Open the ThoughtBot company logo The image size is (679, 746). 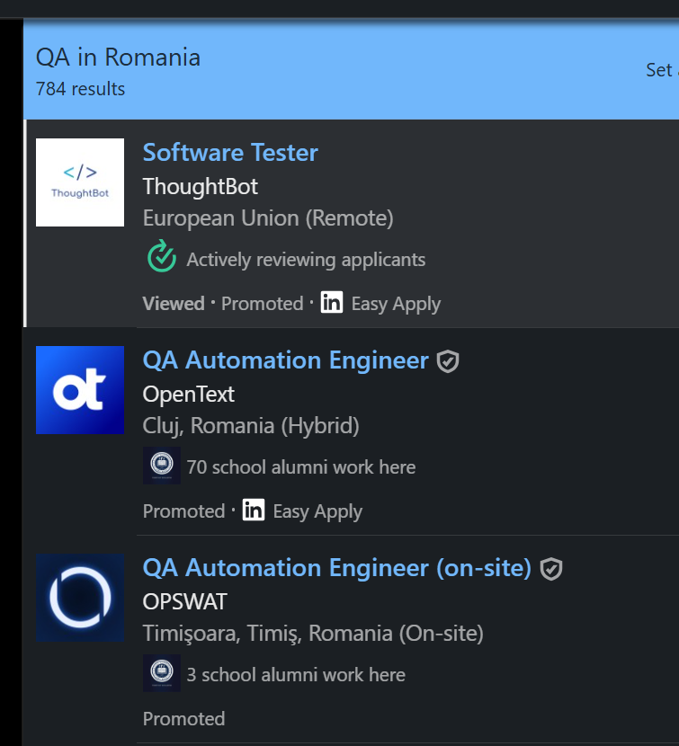click(x=80, y=182)
